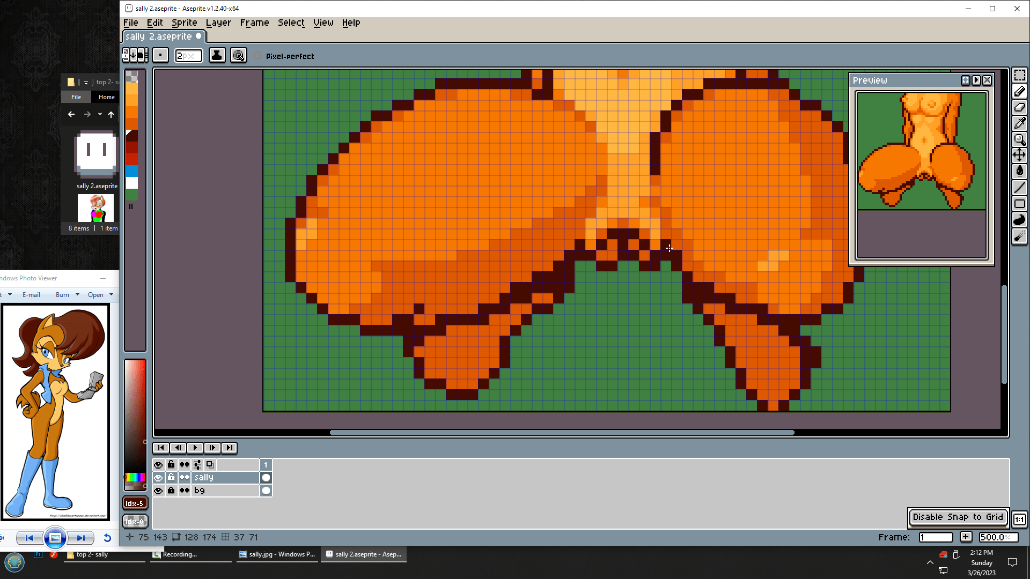Click Disable Snap to Grid button

pos(958,517)
